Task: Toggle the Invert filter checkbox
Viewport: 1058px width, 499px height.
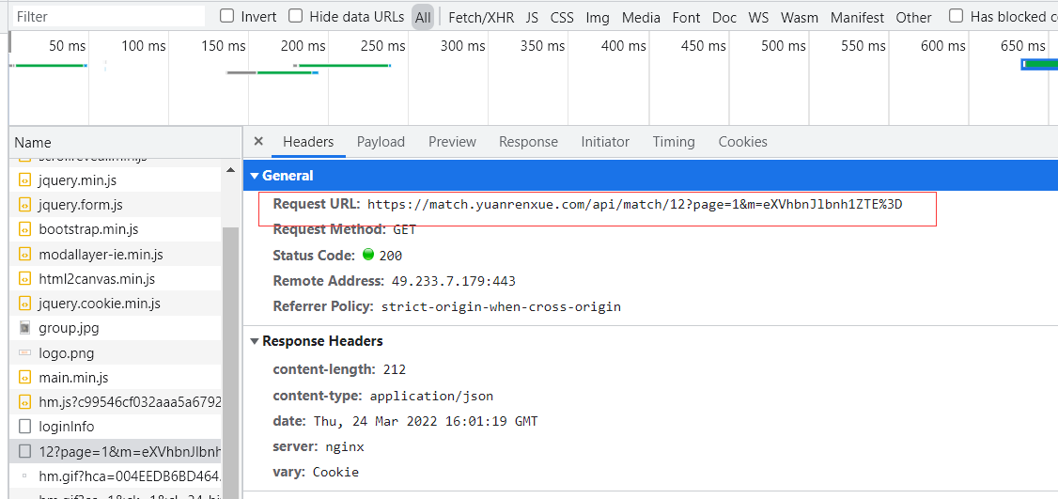Action: pos(226,16)
